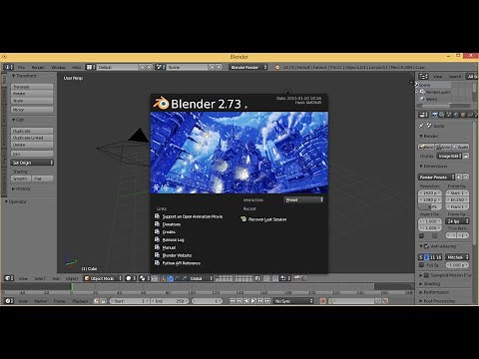
Task: Toggle the Crop render checkbox
Action: [434, 235]
